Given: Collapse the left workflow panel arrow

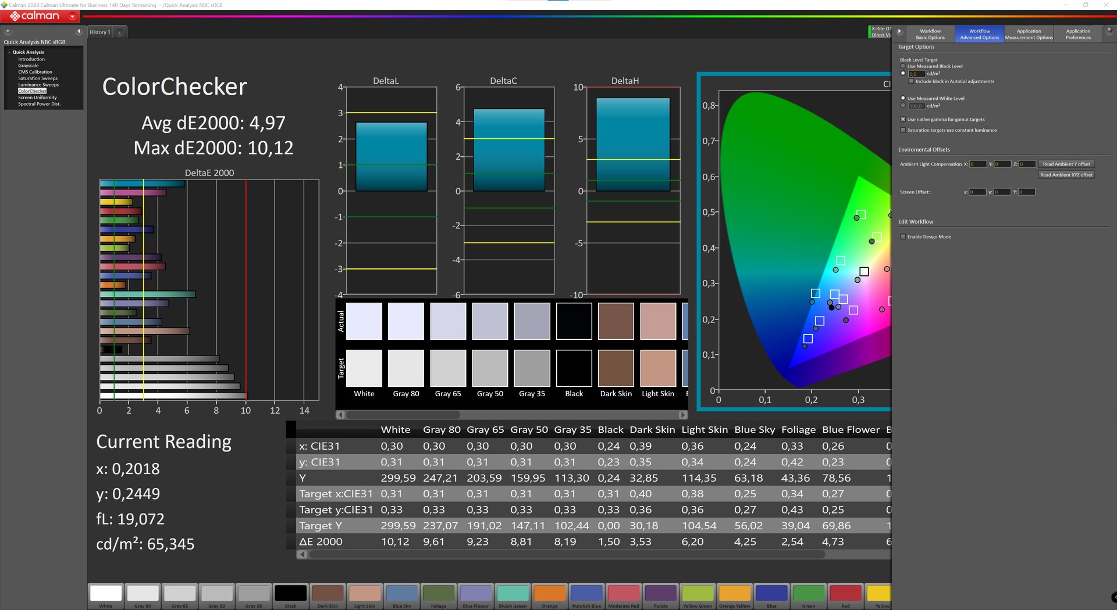Looking at the screenshot, I should click(x=79, y=31).
